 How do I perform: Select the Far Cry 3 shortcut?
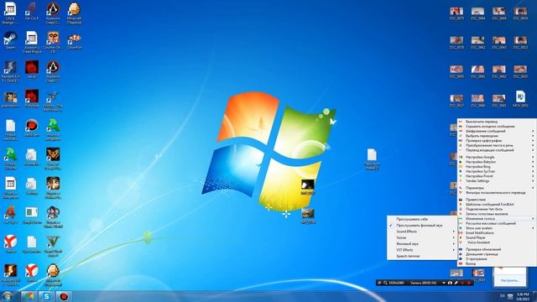(10, 216)
